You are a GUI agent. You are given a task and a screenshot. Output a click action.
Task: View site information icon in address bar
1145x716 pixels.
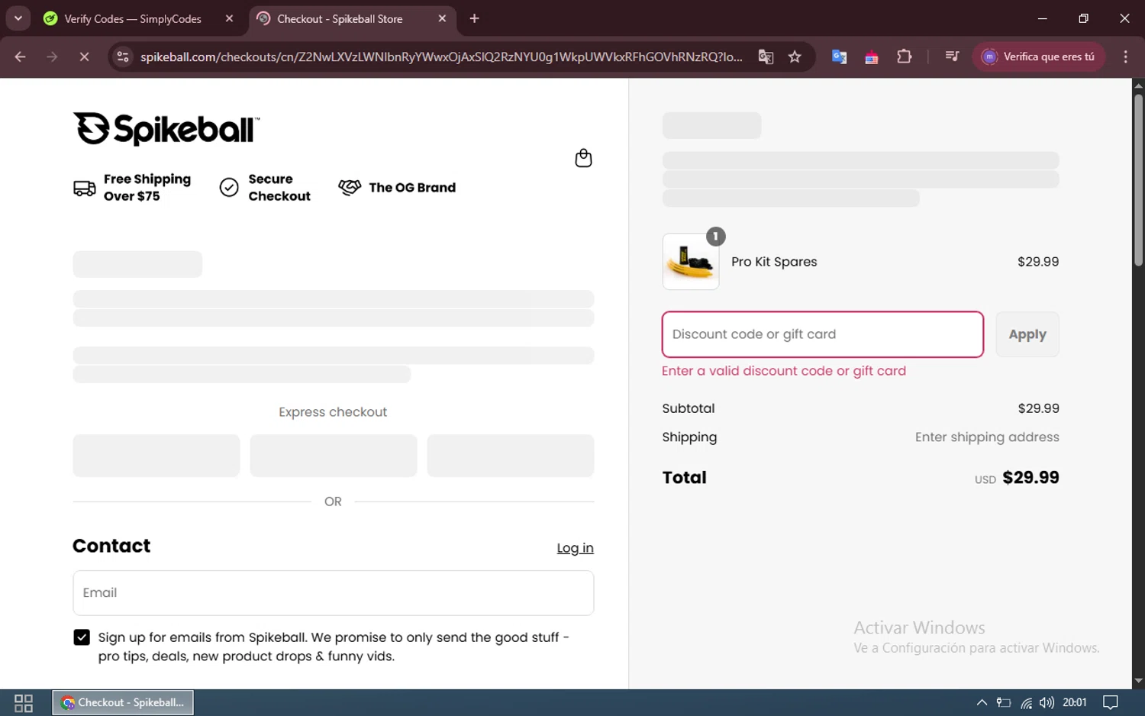click(123, 56)
